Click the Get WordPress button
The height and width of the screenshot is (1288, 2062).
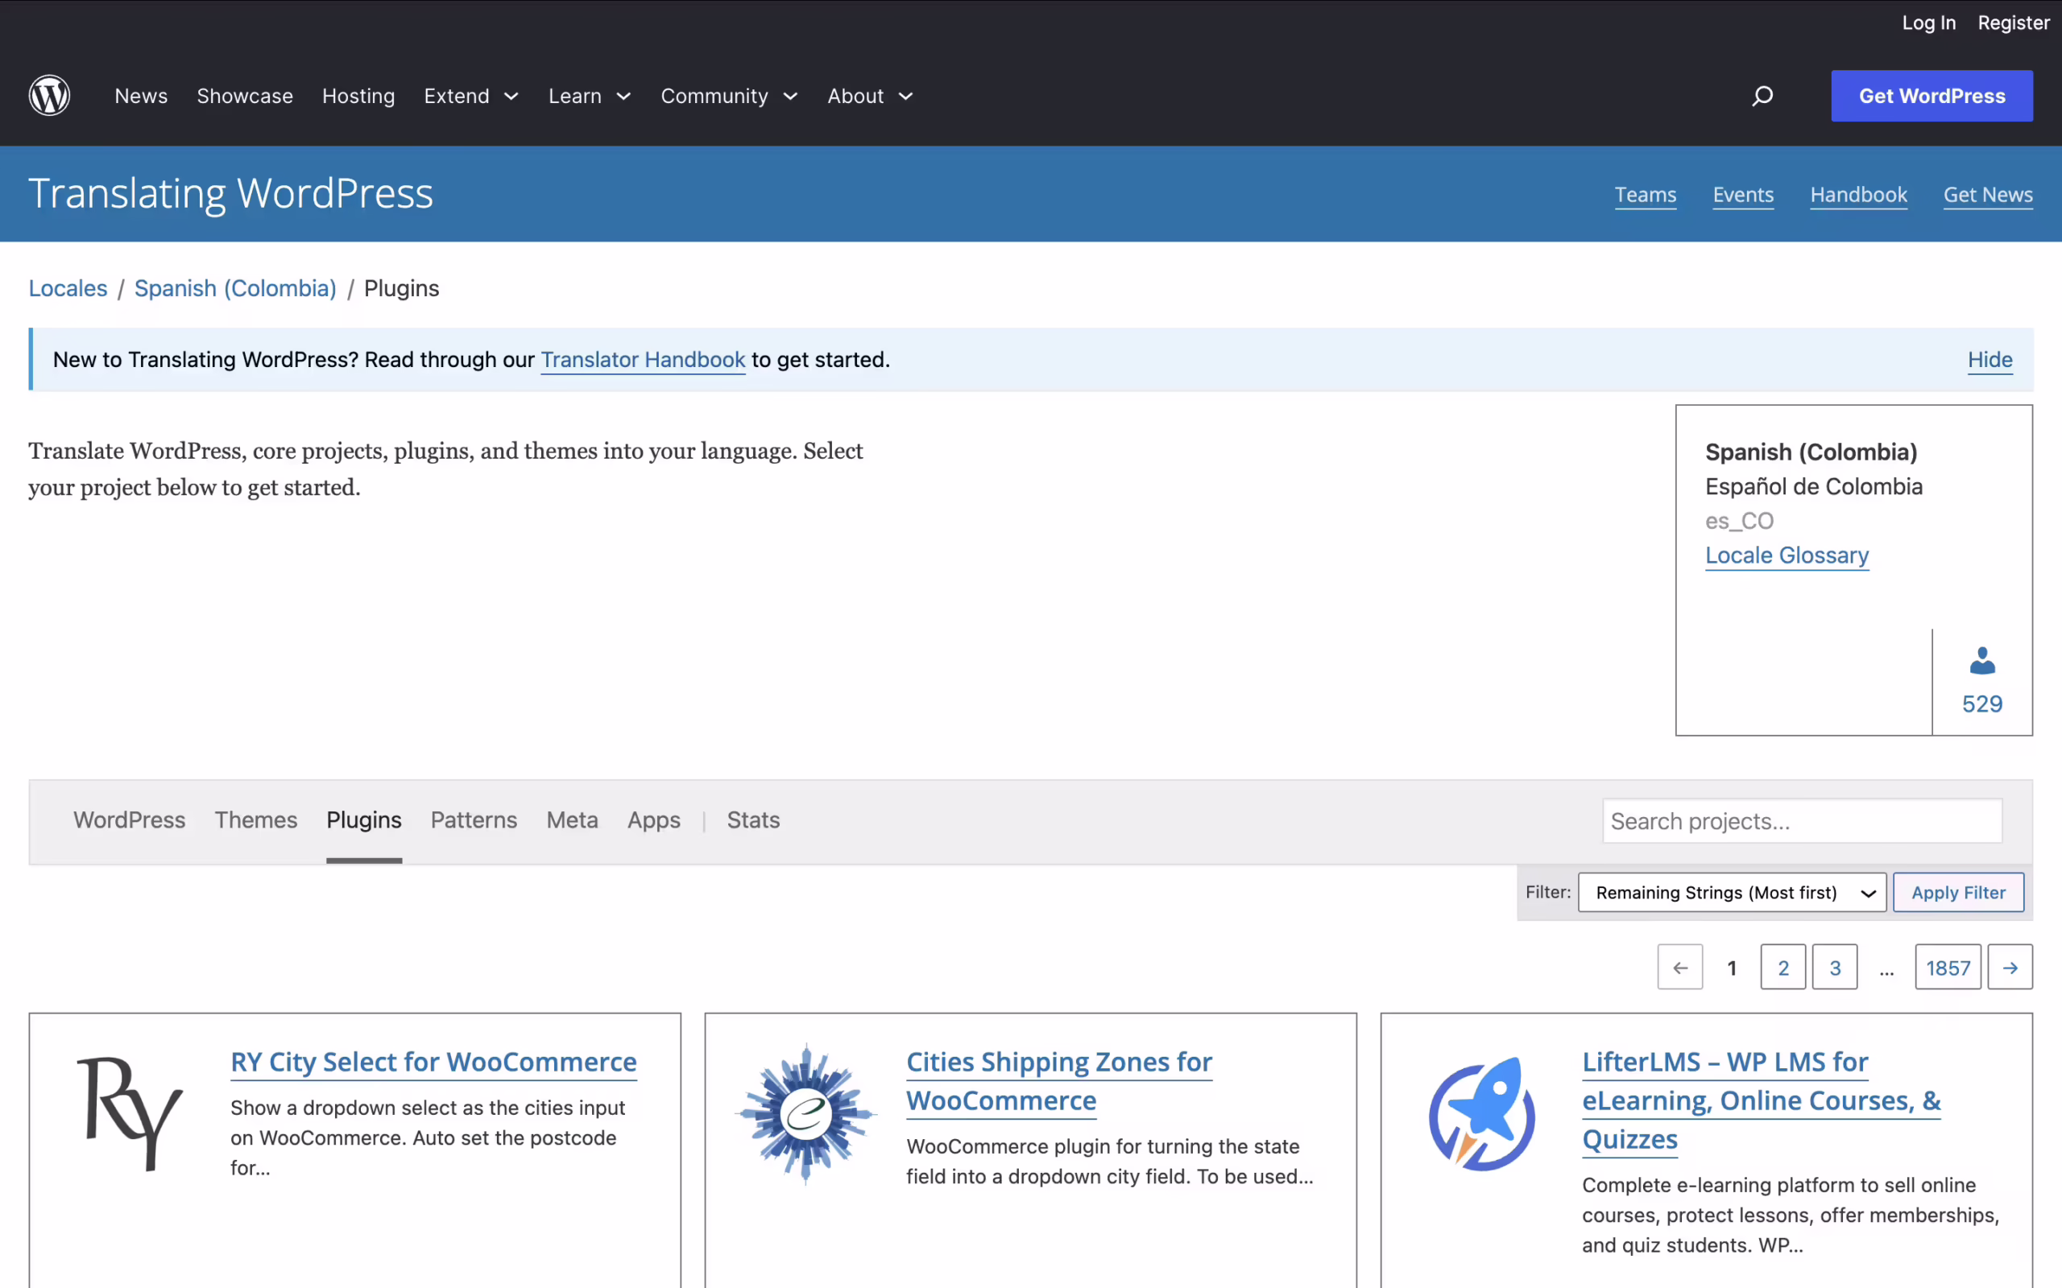pyautogui.click(x=1931, y=97)
